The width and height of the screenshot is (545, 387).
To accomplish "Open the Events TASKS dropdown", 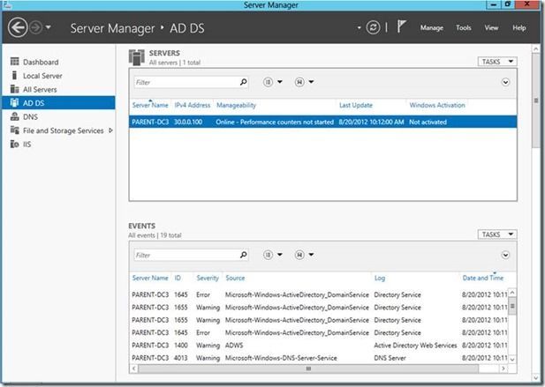I will coord(497,234).
